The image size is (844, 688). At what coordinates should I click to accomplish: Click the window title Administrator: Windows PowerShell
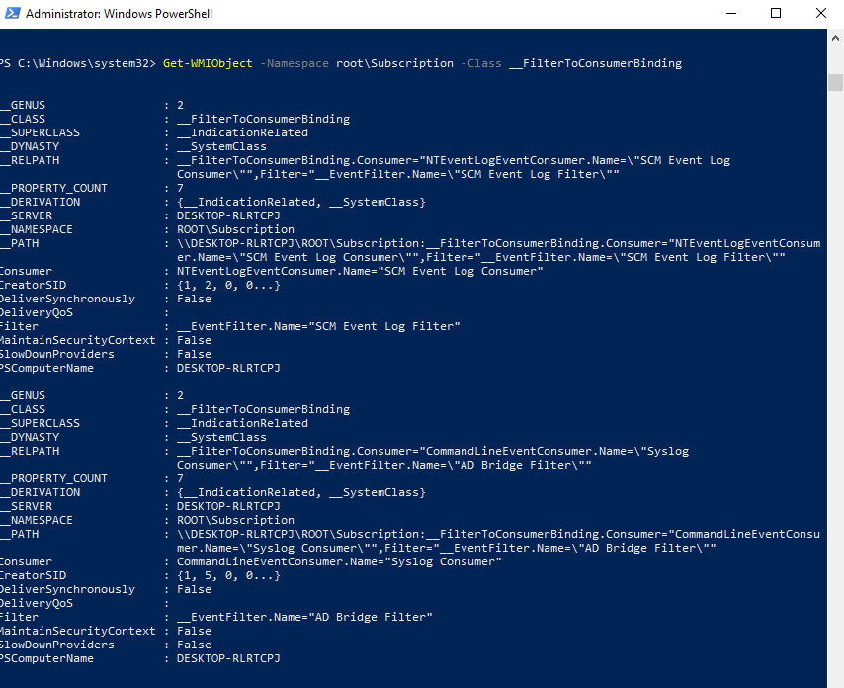(119, 14)
